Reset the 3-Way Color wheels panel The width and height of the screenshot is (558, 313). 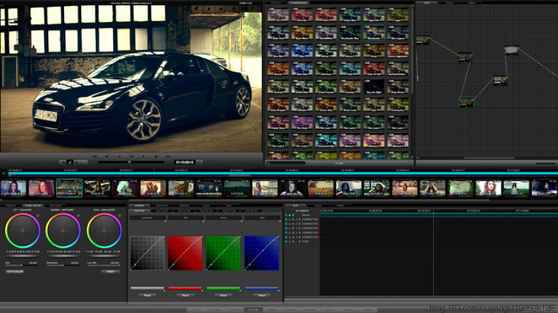(111, 272)
